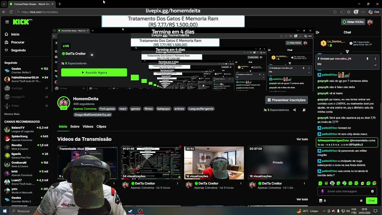Open the pinned message three-dot menu

click(375, 59)
